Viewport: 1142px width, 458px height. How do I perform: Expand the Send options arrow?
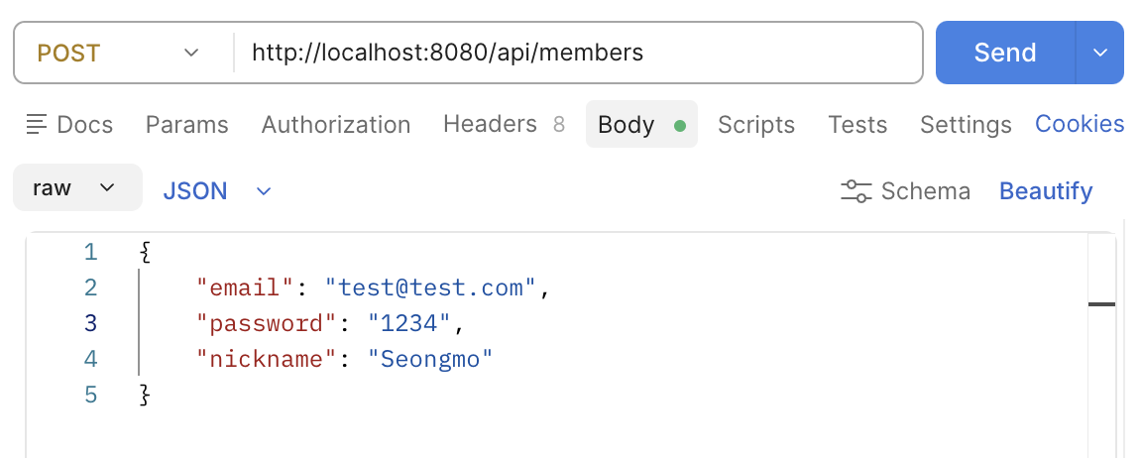tap(1099, 53)
